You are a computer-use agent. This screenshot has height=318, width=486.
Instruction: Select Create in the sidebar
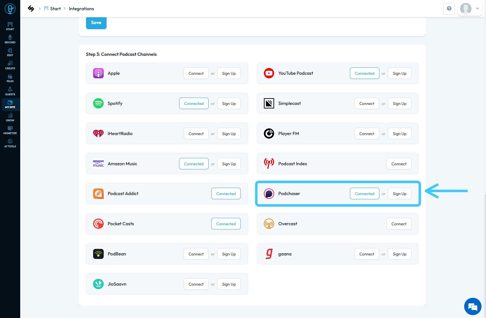click(x=10, y=65)
